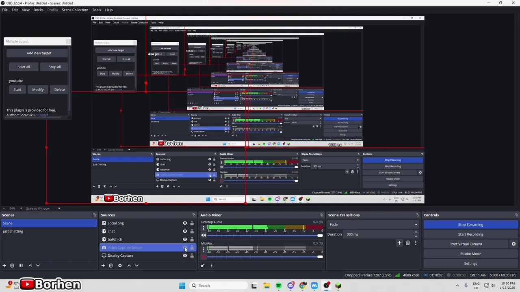
Task: Remove selected scene with trash icon
Action: (x=12, y=266)
